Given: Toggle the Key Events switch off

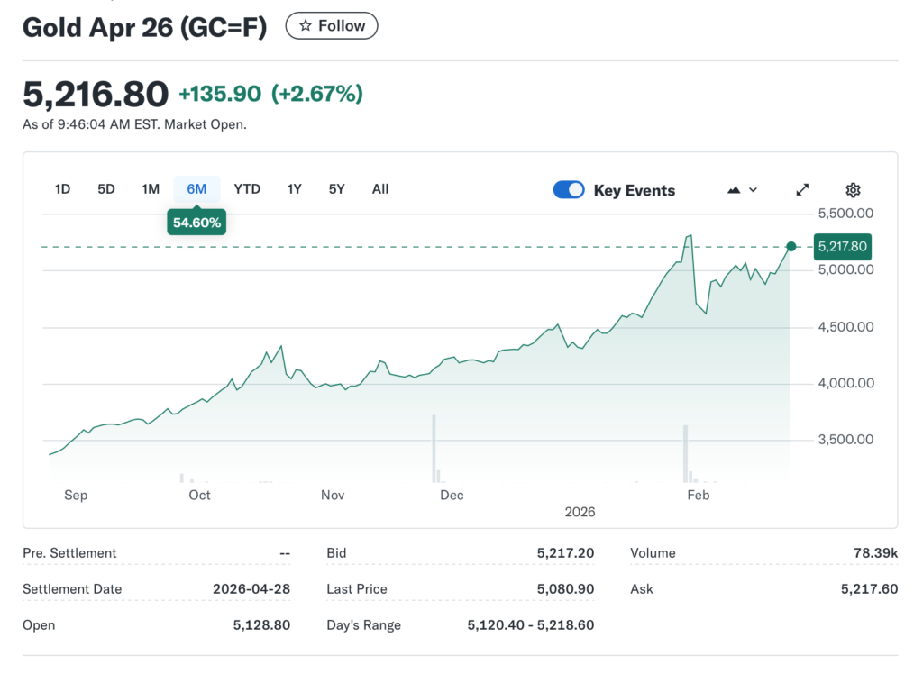Looking at the screenshot, I should 569,190.
